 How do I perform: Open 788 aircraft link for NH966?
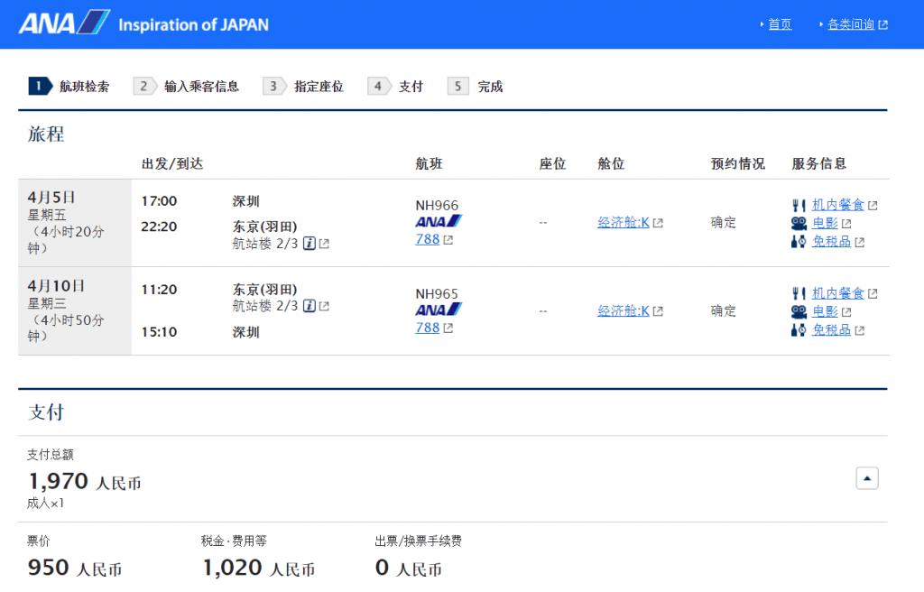(428, 239)
